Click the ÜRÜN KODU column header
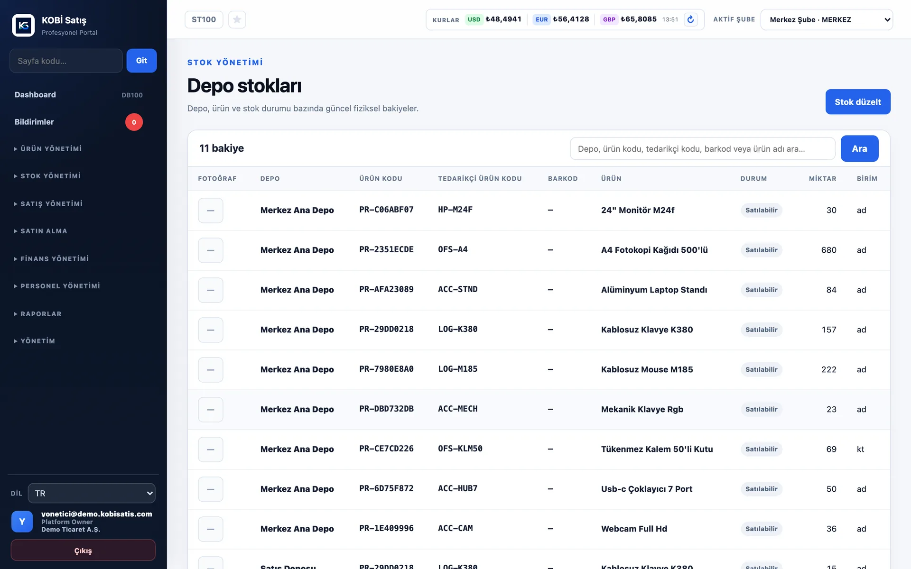Image resolution: width=911 pixels, height=569 pixels. [x=381, y=179]
